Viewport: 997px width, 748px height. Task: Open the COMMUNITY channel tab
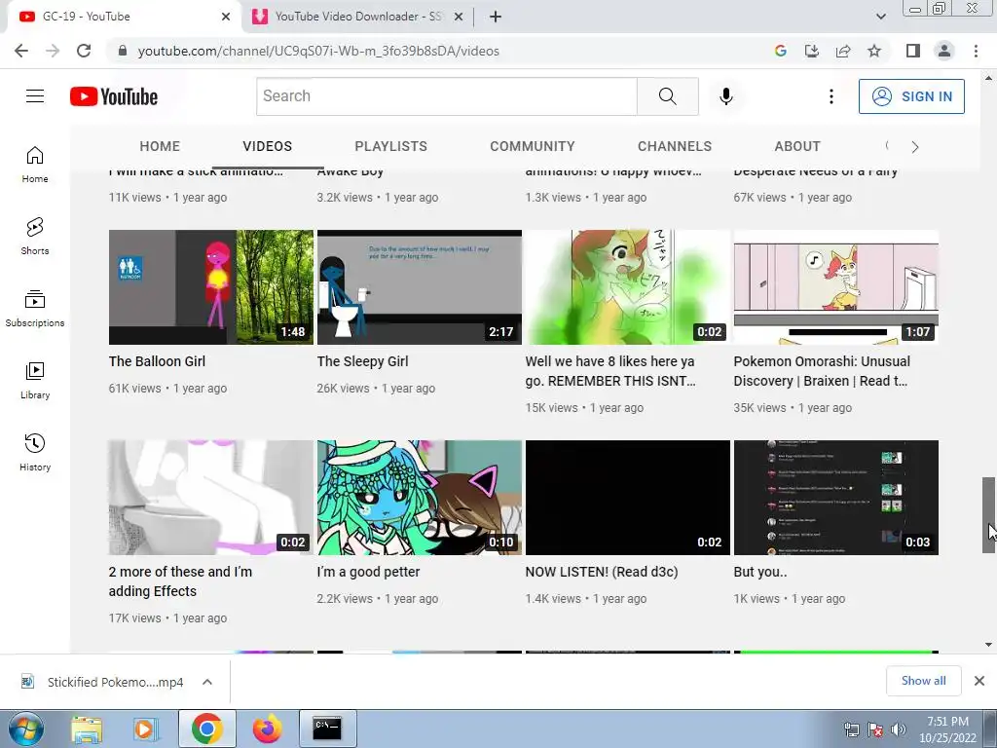coord(533,146)
